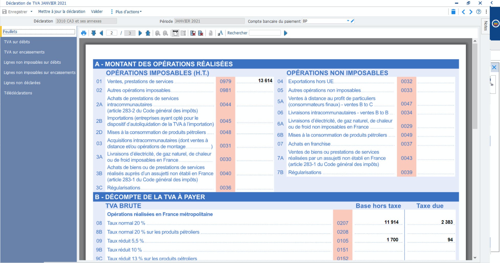This screenshot has width=500, height=263.
Task: Click the print icon in viewer toolbar
Action: [84, 33]
